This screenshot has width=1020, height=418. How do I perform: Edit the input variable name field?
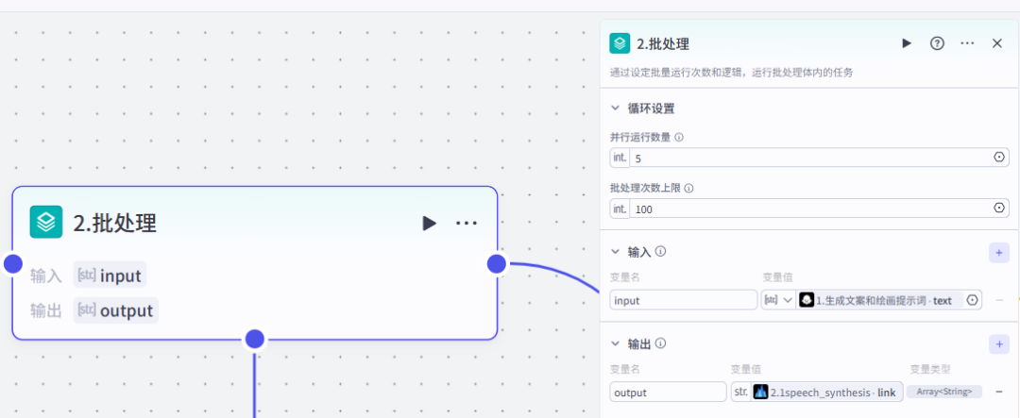click(x=684, y=300)
